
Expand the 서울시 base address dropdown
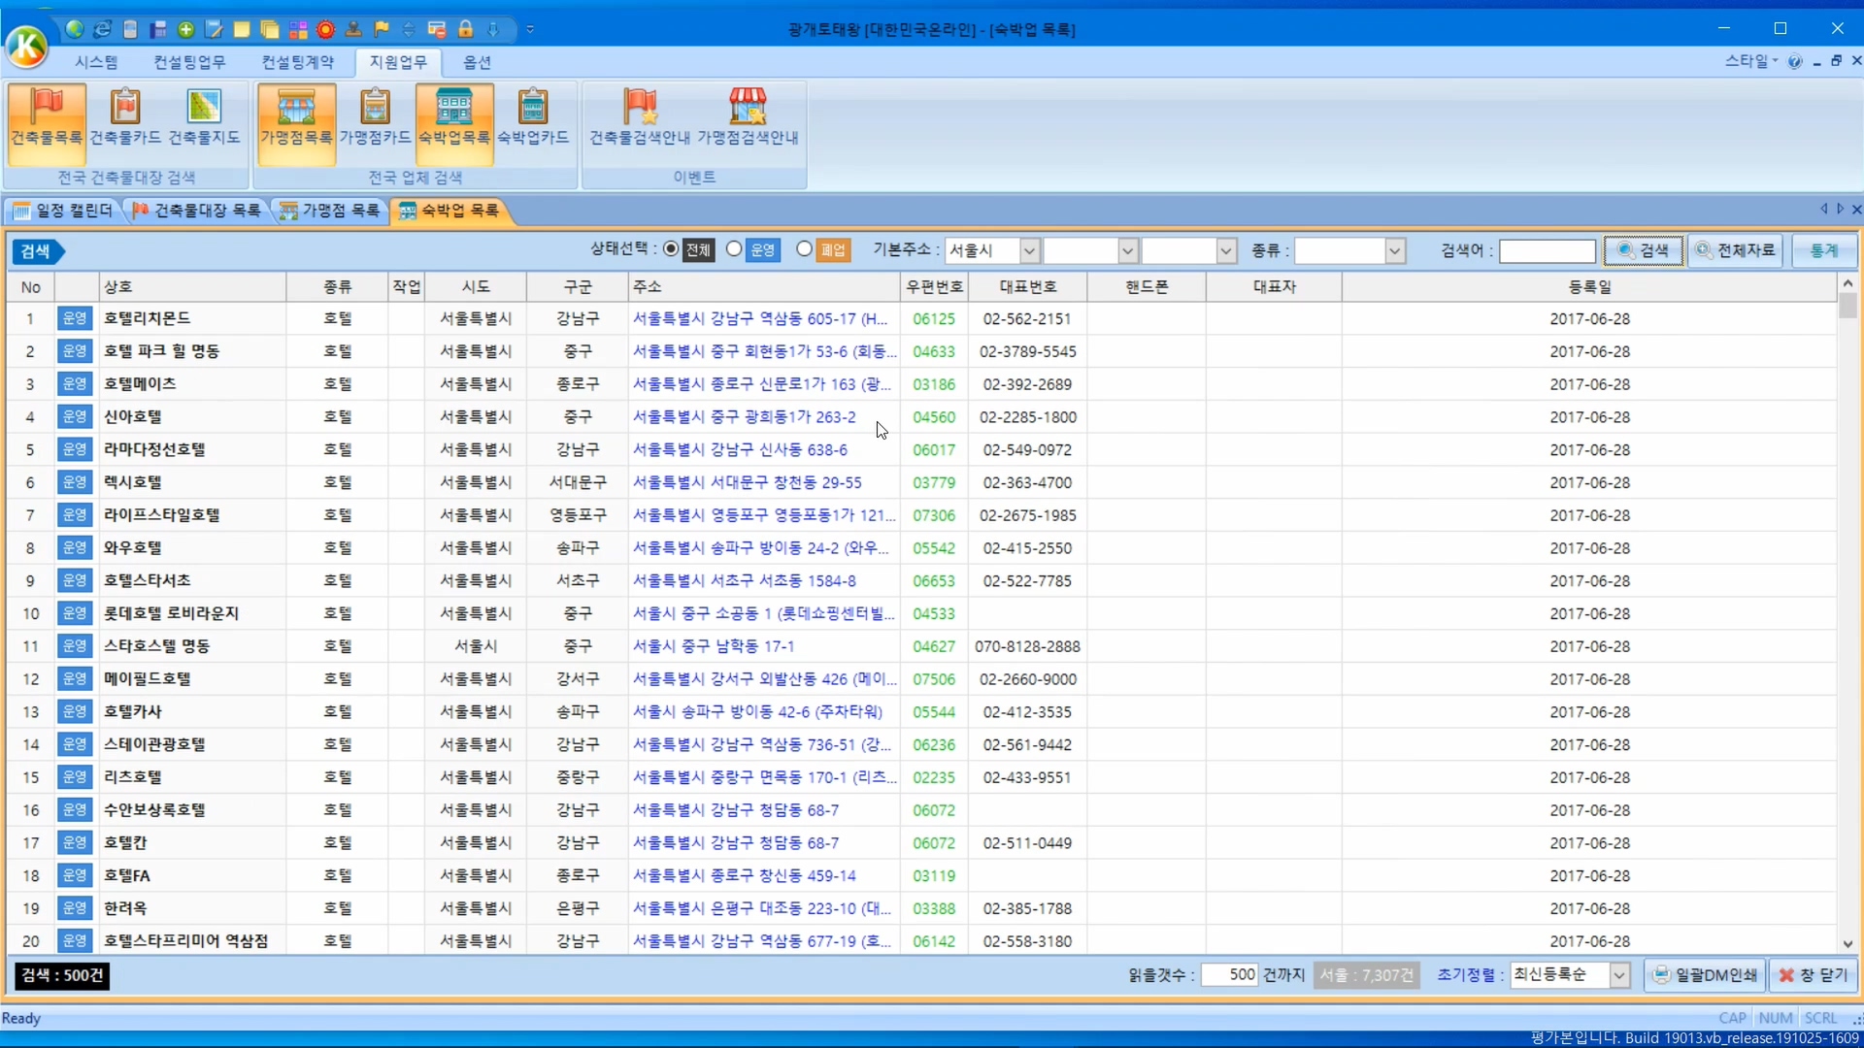[1029, 251]
